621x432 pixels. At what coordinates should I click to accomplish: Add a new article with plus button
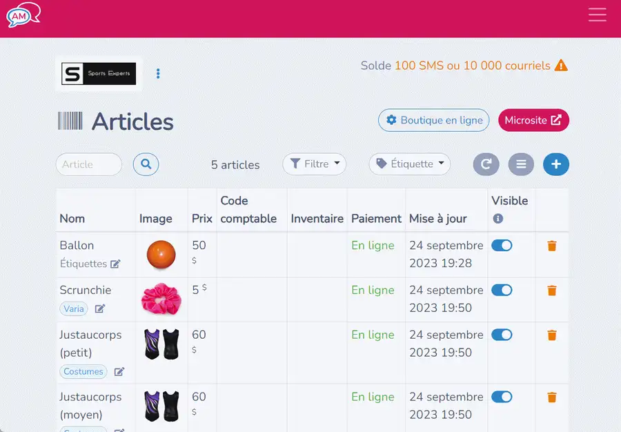point(556,164)
